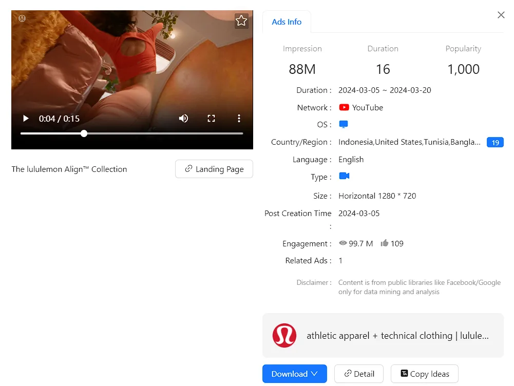Click the likes thumbs-up icon
Image resolution: width=514 pixels, height=386 pixels.
[384, 243]
